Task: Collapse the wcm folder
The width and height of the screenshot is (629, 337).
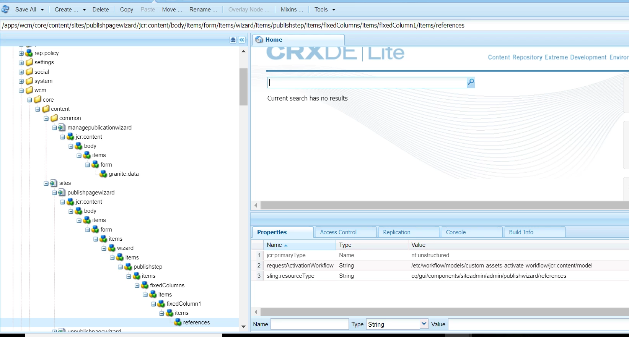Action: pos(21,91)
